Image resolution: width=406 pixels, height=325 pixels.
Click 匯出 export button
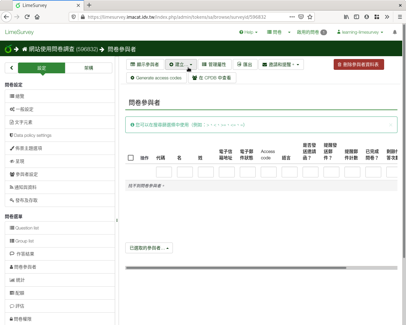point(245,64)
